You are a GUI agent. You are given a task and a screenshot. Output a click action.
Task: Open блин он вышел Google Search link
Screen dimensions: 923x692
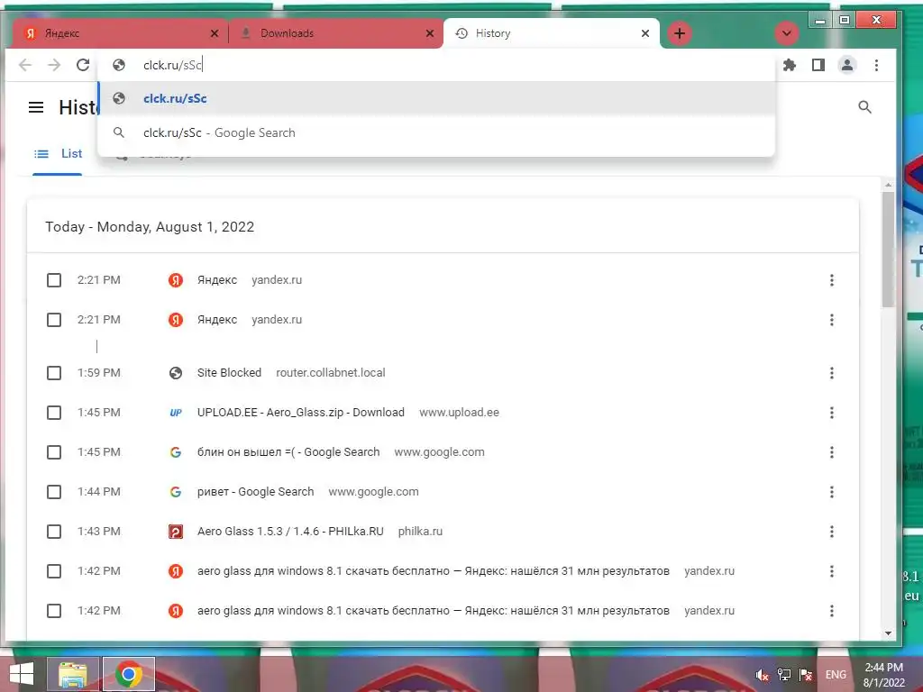click(x=288, y=452)
